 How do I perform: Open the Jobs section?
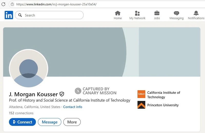click(157, 15)
